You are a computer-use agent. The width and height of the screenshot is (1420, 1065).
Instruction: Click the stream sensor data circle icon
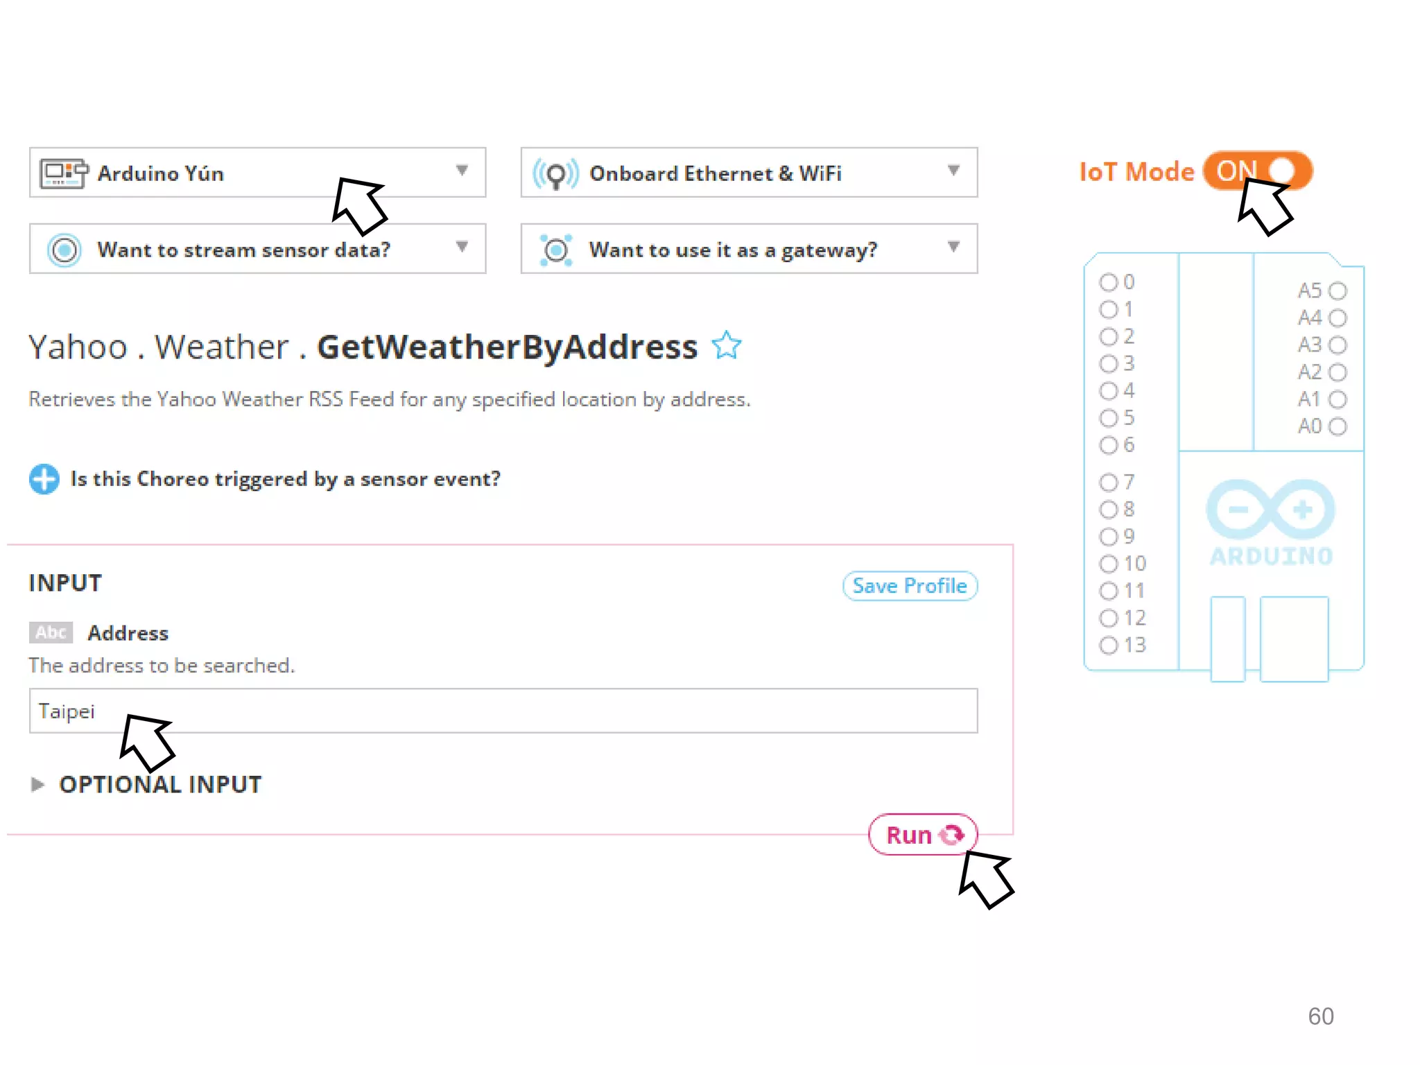[x=64, y=250]
